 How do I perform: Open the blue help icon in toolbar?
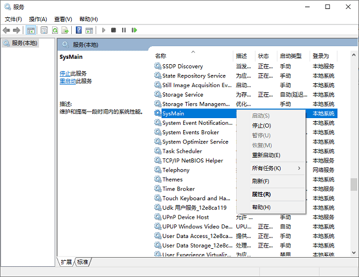click(78, 30)
